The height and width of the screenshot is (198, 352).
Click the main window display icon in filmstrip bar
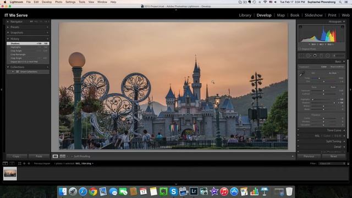[x=5, y=163]
